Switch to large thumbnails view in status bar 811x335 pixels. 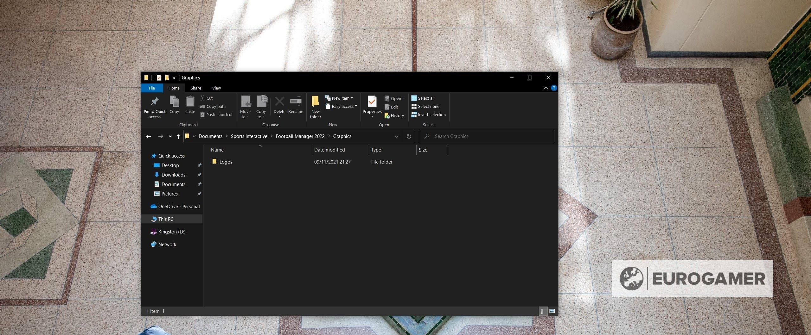pos(552,311)
